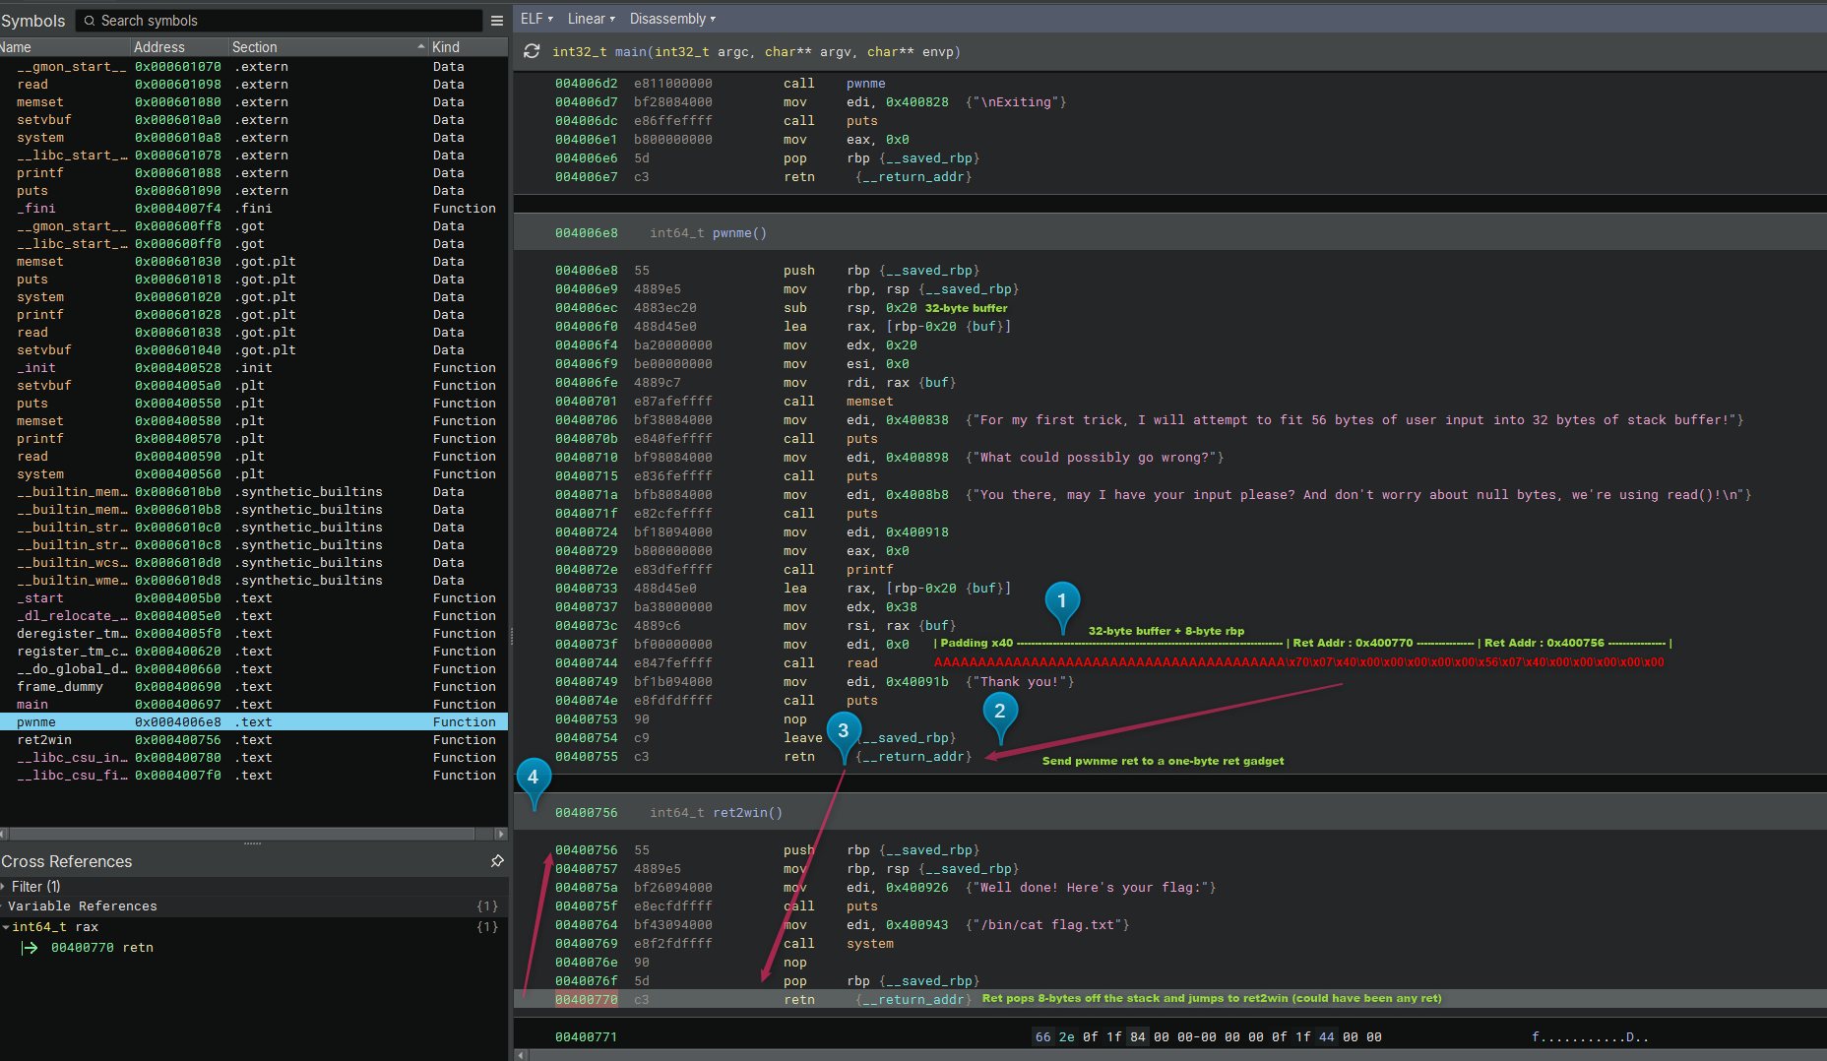Screen dimensions: 1827x1061
Task: Select system symbol in .plt section
Action: [254, 474]
